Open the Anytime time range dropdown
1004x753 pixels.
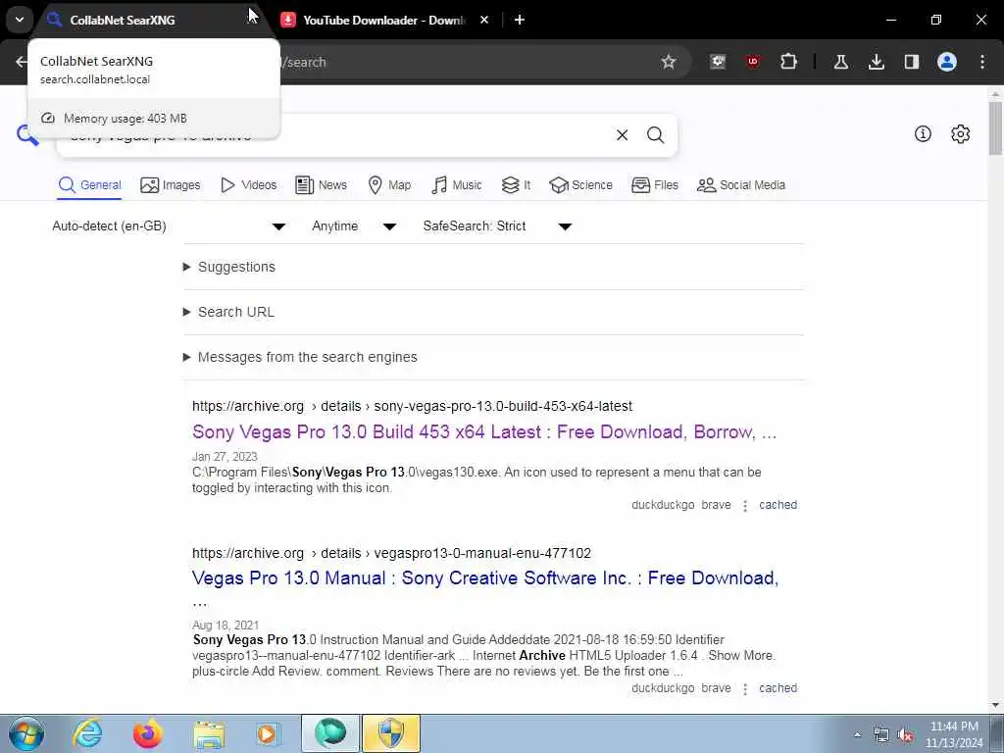point(354,226)
